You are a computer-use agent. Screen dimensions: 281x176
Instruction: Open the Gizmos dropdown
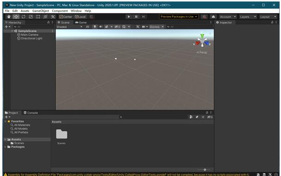tap(157, 27)
